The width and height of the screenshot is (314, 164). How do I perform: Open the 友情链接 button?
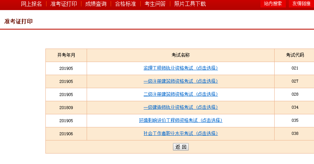[x=301, y=4]
